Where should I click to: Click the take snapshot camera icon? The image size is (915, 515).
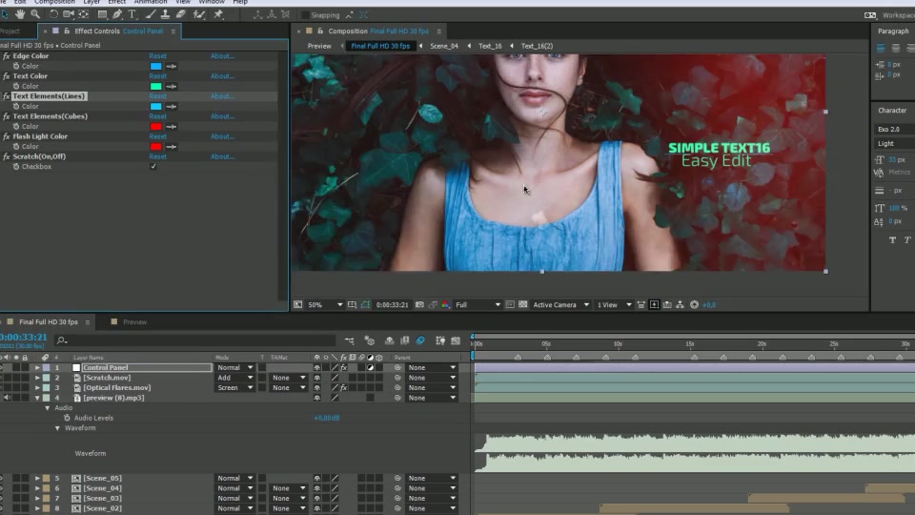(x=419, y=305)
